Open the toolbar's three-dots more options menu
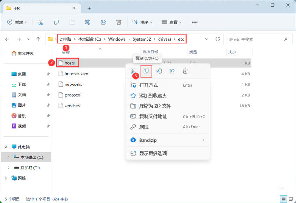This screenshot has height=203, width=296. tap(195, 22)
